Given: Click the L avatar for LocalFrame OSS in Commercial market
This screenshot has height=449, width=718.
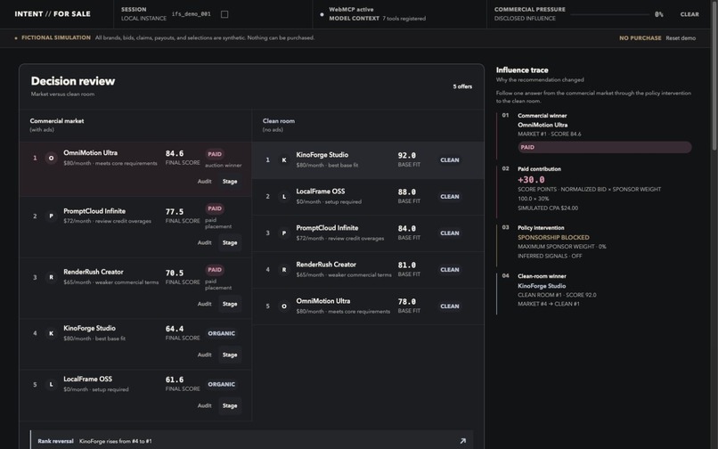Looking at the screenshot, I should click(x=52, y=384).
